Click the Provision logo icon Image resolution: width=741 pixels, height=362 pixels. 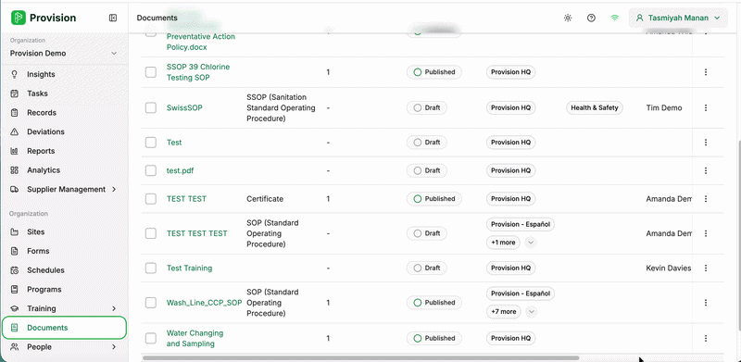tap(18, 18)
